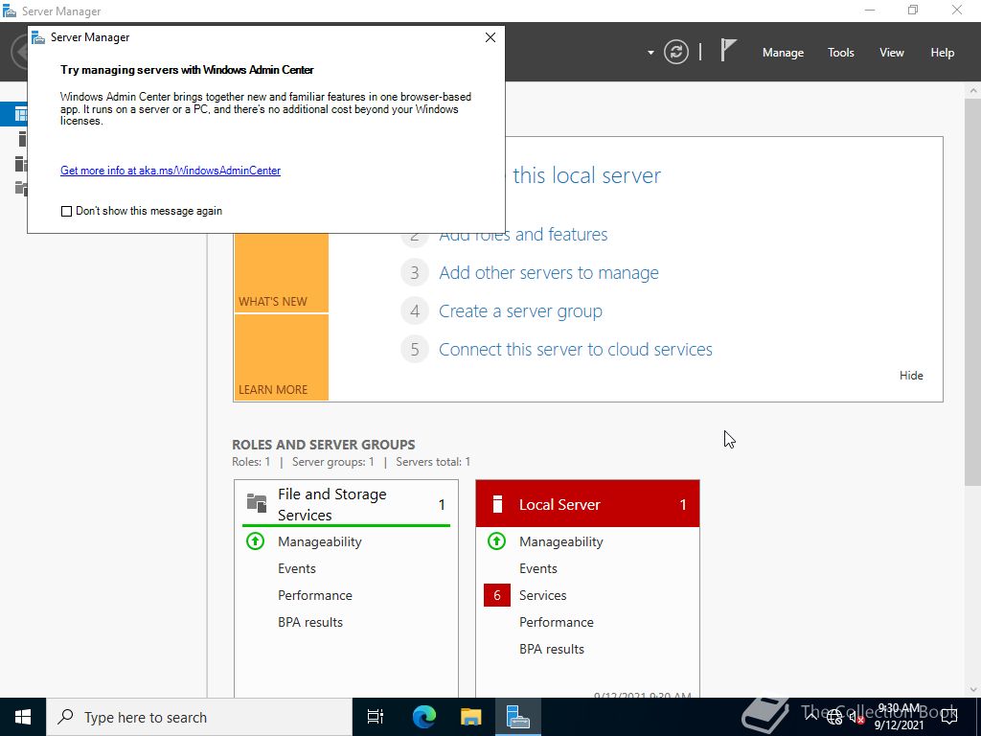The width and height of the screenshot is (981, 736).
Task: Click the volume icon in system tray
Action: [856, 717]
